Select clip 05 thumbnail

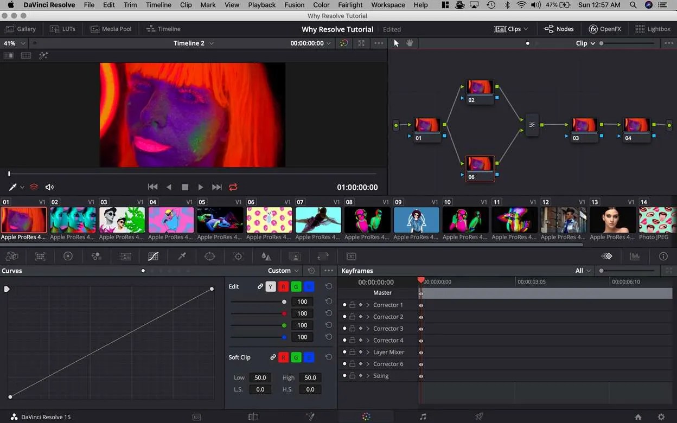(x=220, y=220)
